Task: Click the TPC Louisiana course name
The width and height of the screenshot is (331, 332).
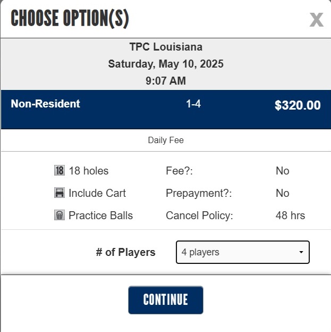Action: click(x=166, y=47)
